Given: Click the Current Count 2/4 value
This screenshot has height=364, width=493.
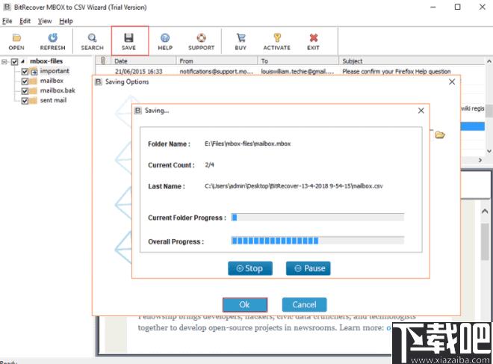Looking at the screenshot, I should click(x=209, y=165).
